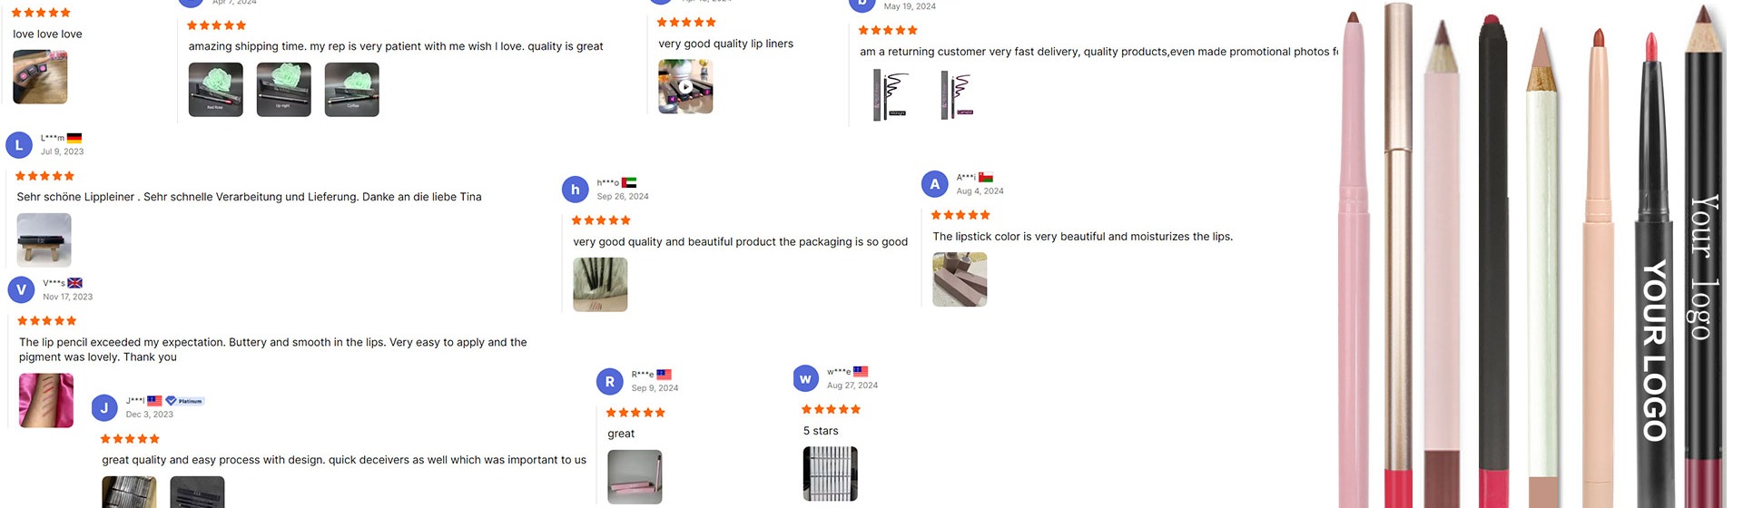Open the photo under "love love love" review
Viewport: 1743px width, 508px height.
40,77
